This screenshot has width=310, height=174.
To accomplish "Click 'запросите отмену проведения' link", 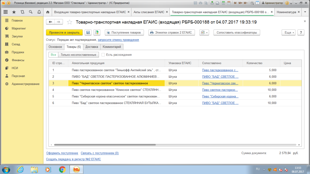I will 118,40.
